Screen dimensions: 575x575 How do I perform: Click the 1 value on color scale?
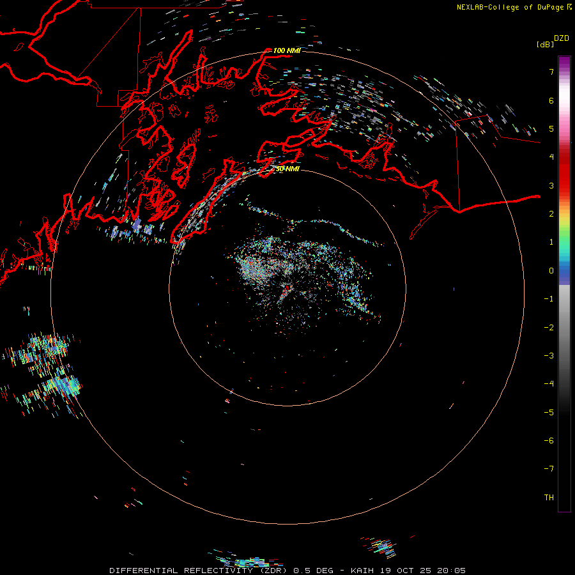(x=551, y=242)
